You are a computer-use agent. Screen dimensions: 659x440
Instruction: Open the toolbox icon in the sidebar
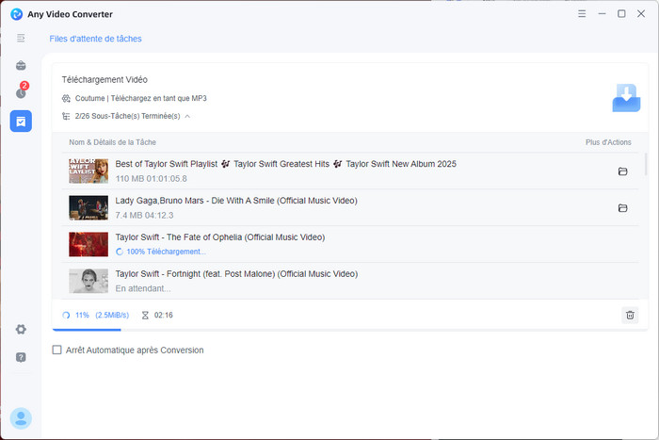pos(21,66)
